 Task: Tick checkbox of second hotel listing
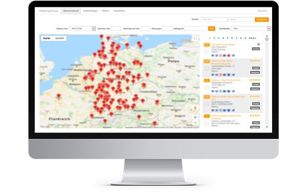click(207, 69)
